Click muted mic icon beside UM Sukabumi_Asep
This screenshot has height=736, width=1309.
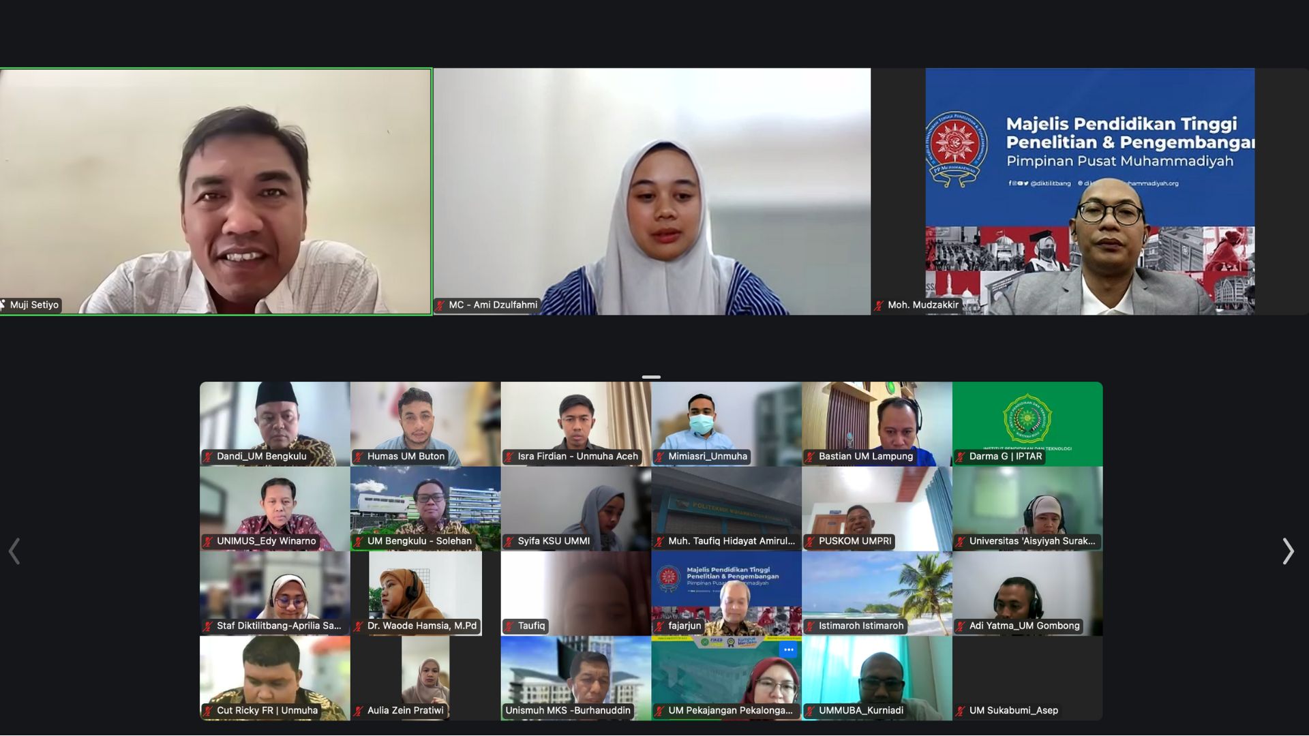(961, 711)
